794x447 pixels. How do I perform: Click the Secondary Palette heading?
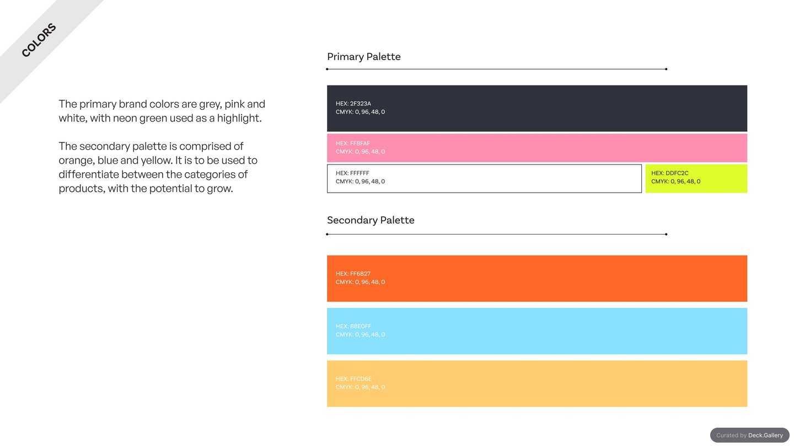pyautogui.click(x=371, y=220)
